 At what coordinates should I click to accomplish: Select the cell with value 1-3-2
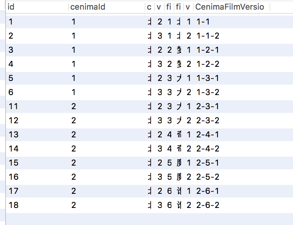207,92
